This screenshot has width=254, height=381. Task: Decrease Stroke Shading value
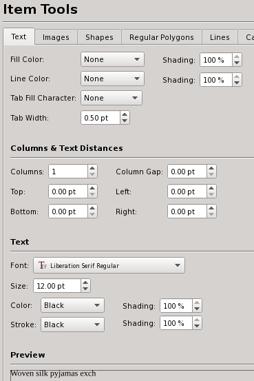(x=197, y=326)
